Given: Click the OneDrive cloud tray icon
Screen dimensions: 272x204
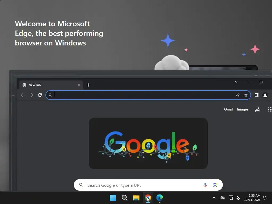Looking at the screenshot, I should coord(223,198).
